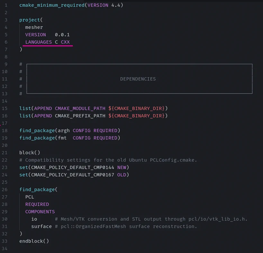Click the LANGUAGES keyword on line 6
The width and height of the screenshot is (263, 253).
39,42
